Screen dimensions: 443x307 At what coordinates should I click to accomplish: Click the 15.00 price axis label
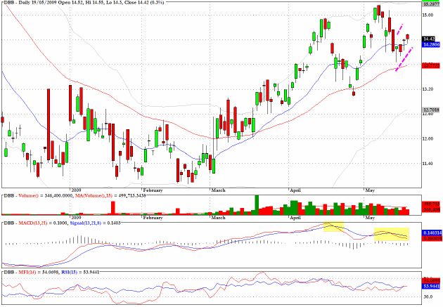click(428, 15)
